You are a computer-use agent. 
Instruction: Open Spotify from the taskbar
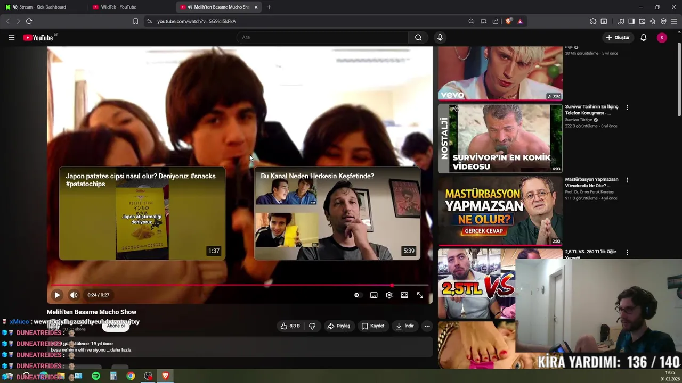click(96, 376)
